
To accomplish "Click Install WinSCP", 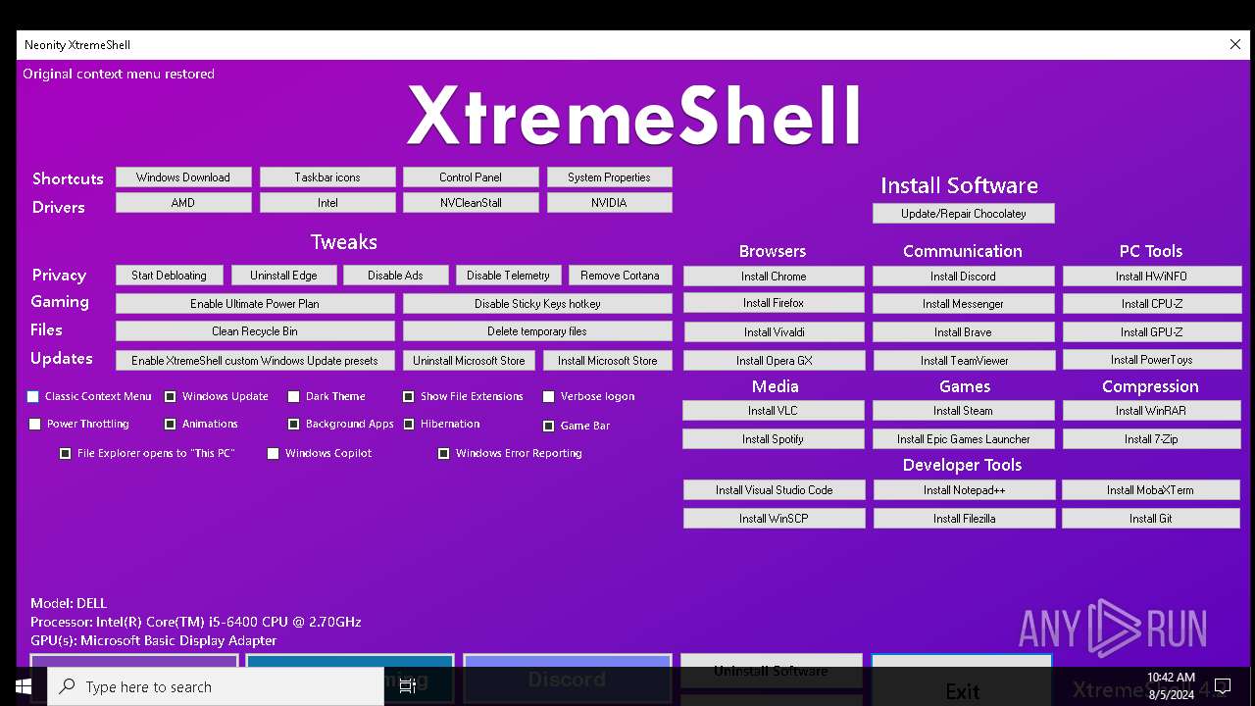I will [x=775, y=519].
